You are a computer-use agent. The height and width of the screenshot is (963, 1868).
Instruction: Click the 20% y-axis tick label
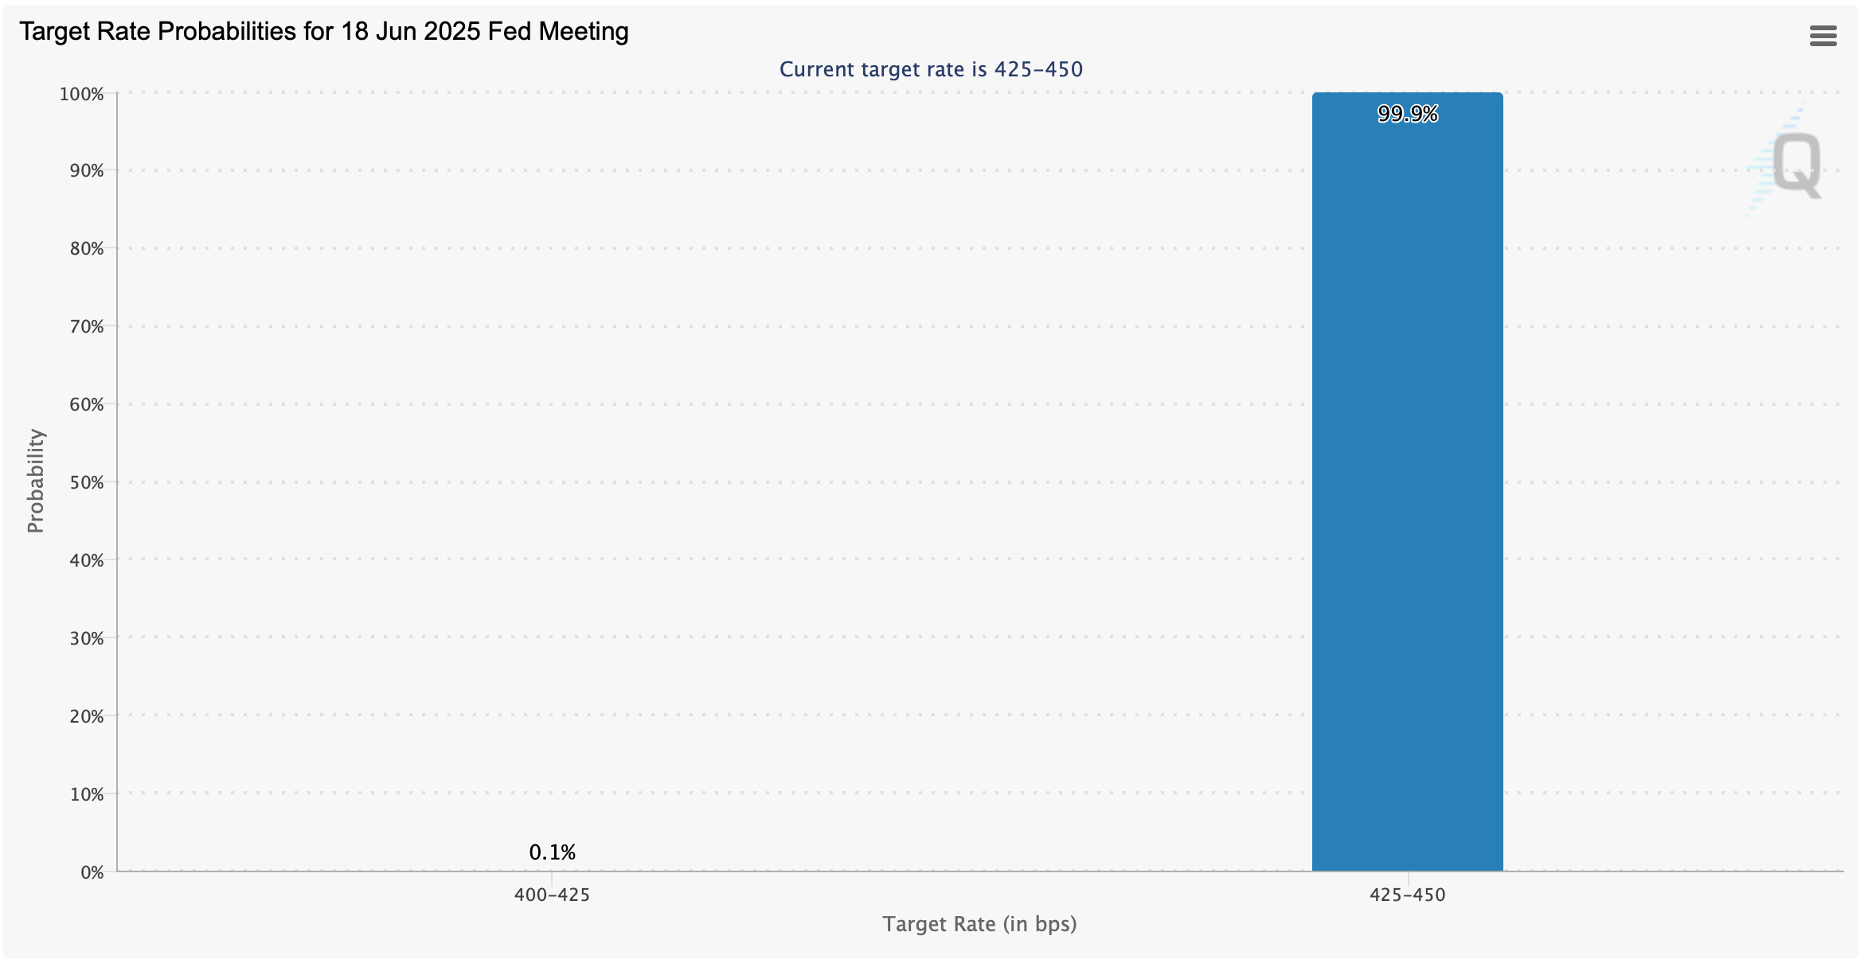coord(87,716)
